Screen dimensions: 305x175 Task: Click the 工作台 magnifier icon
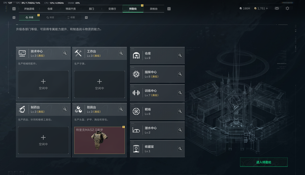(121, 53)
